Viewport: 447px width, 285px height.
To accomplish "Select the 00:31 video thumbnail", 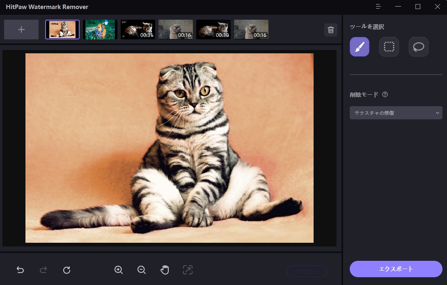I will click(138, 30).
